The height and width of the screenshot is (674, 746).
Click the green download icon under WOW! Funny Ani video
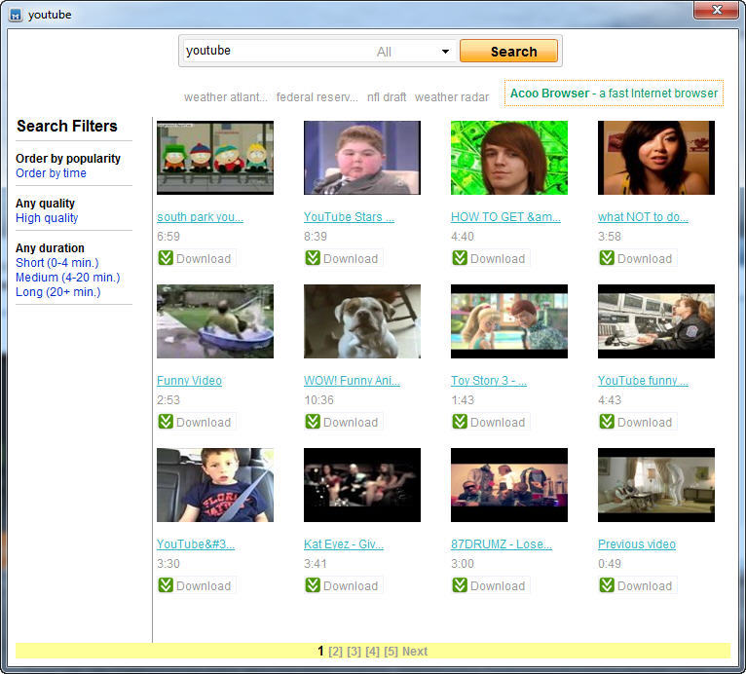coord(313,422)
